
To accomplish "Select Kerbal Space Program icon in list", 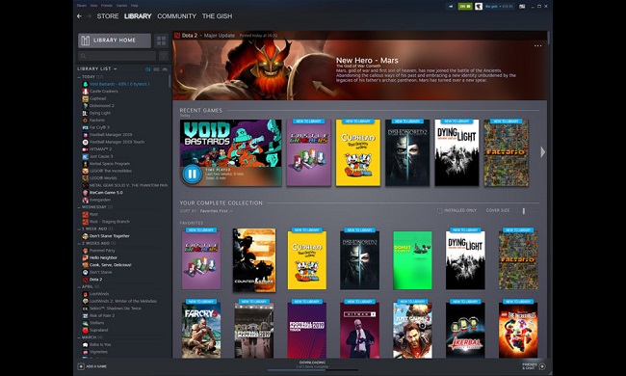I will pyautogui.click(x=86, y=164).
